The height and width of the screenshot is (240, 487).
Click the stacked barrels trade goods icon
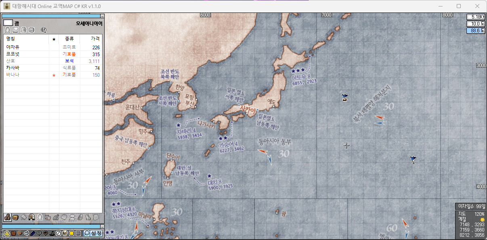[x=7, y=217]
